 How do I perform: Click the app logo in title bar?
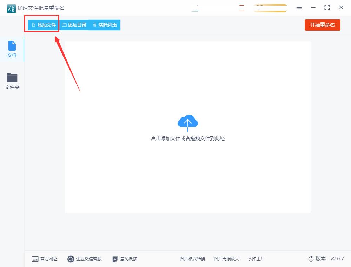point(11,8)
